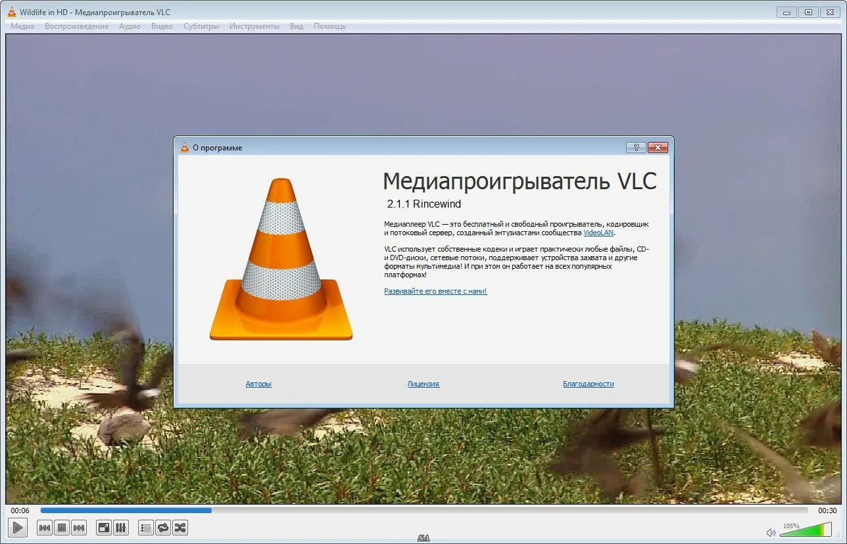Click version text '2.1.1 Rincewind'
The height and width of the screenshot is (544, 847).
(424, 204)
